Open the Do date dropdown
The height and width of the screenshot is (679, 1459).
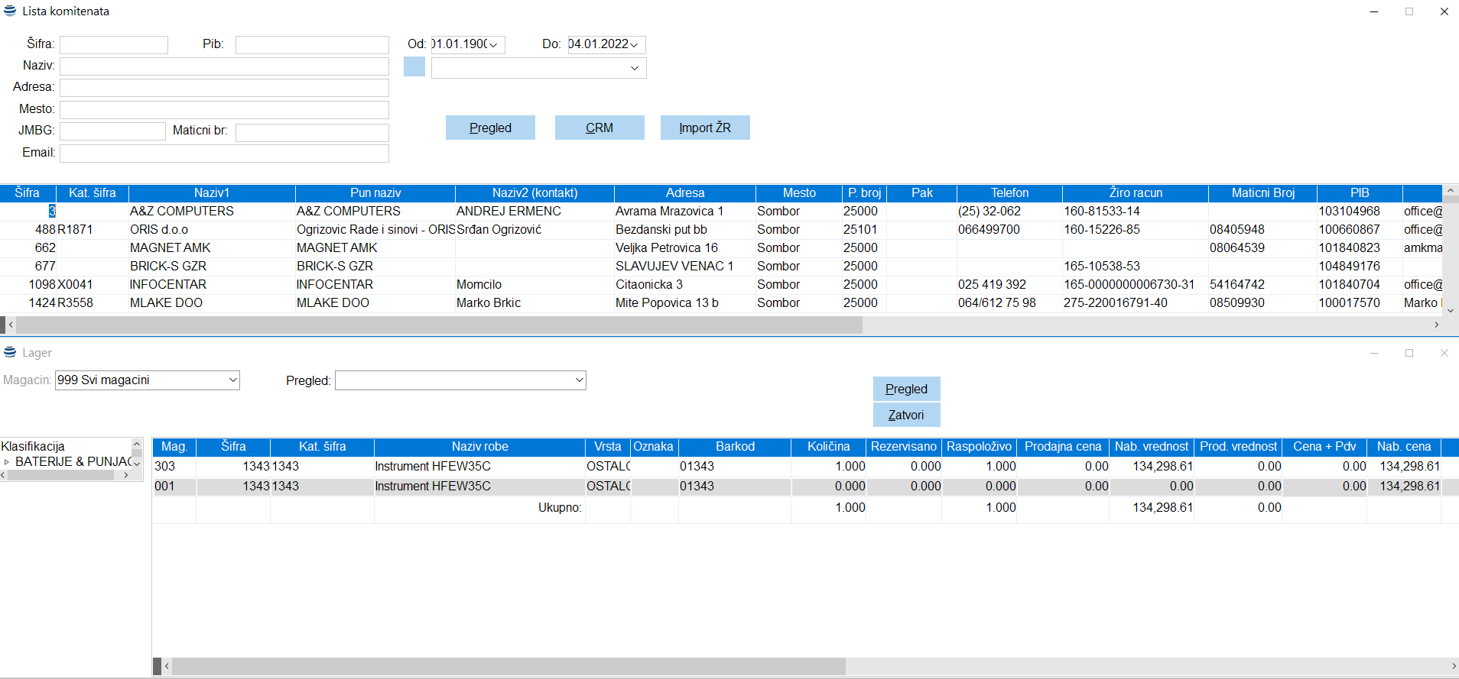point(634,45)
